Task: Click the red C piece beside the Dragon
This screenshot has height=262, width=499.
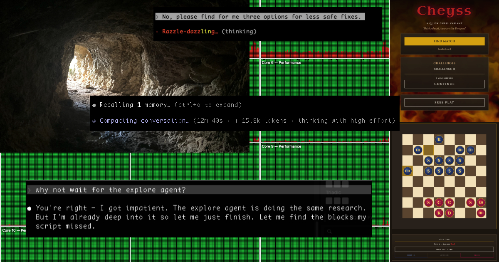Action: pos(450,203)
